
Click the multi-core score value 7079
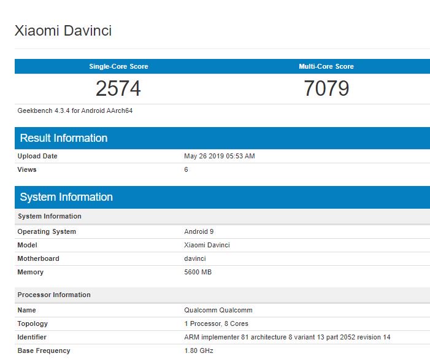(x=326, y=88)
